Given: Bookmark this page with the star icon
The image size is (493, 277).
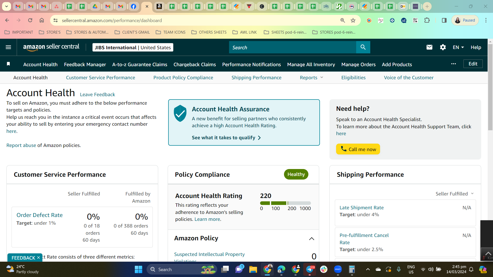Looking at the screenshot, I should pyautogui.click(x=353, y=20).
